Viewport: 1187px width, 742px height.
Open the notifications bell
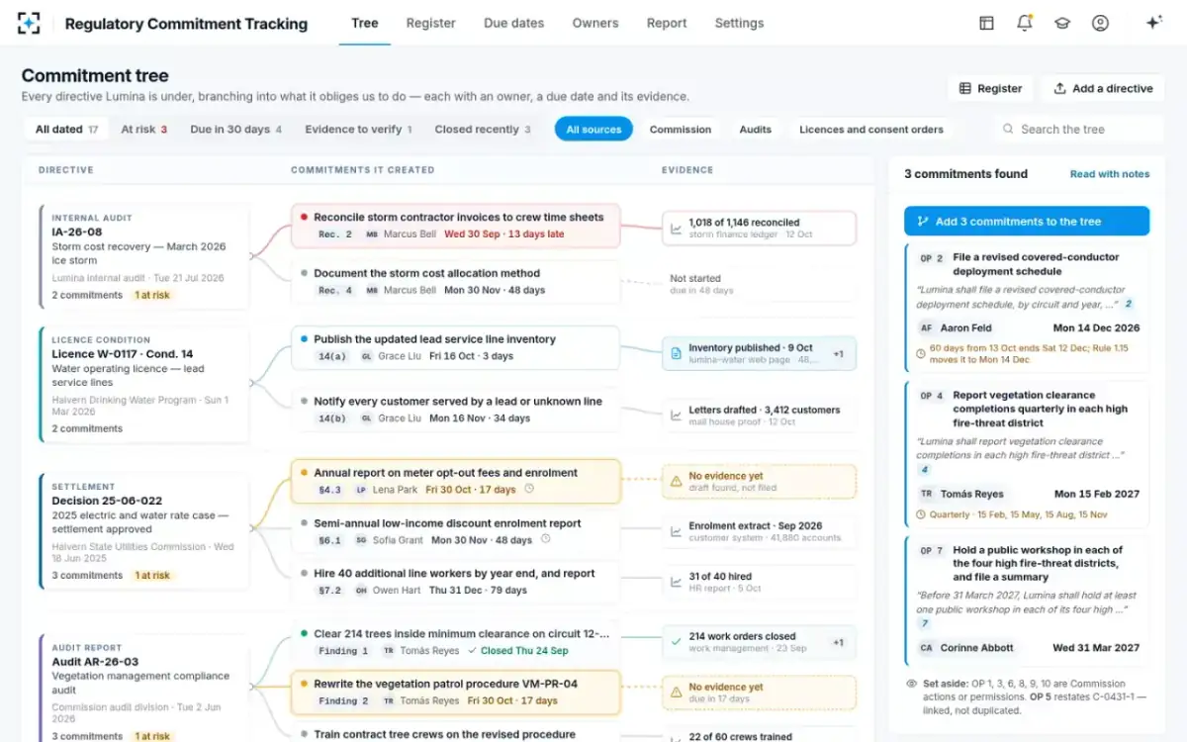click(x=1025, y=23)
